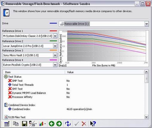Click the red X next to Processor Affinity
The height and width of the screenshot is (128, 152).
point(10,97)
